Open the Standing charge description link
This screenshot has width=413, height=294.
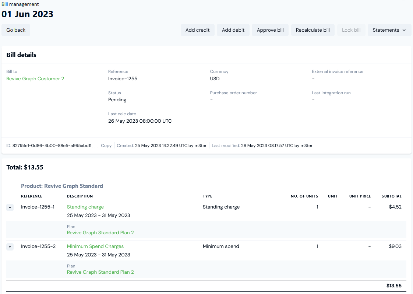(x=85, y=207)
